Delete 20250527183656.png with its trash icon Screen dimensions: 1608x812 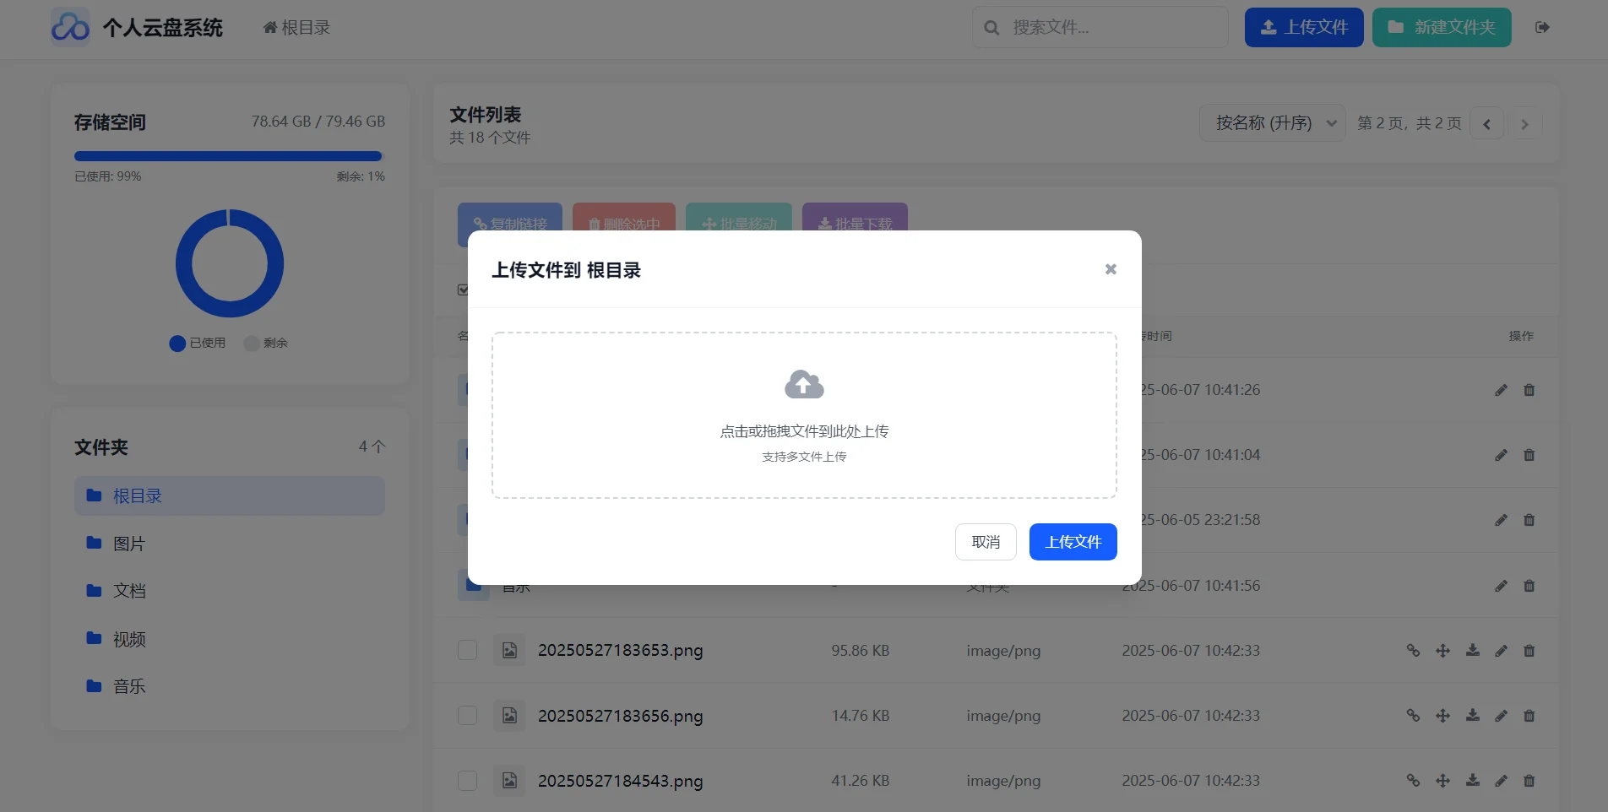[1529, 715]
